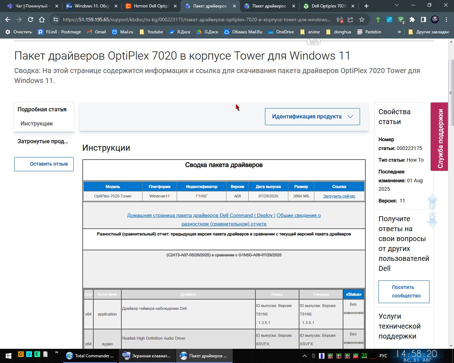Image resolution: width=454 pixels, height=363 pixels.
Task: Open the anime bookmarks folder
Action: coord(310,32)
